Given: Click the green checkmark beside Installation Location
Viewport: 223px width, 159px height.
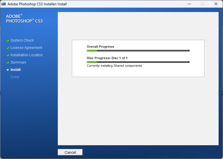Looking at the screenshot, I should tap(8, 55).
